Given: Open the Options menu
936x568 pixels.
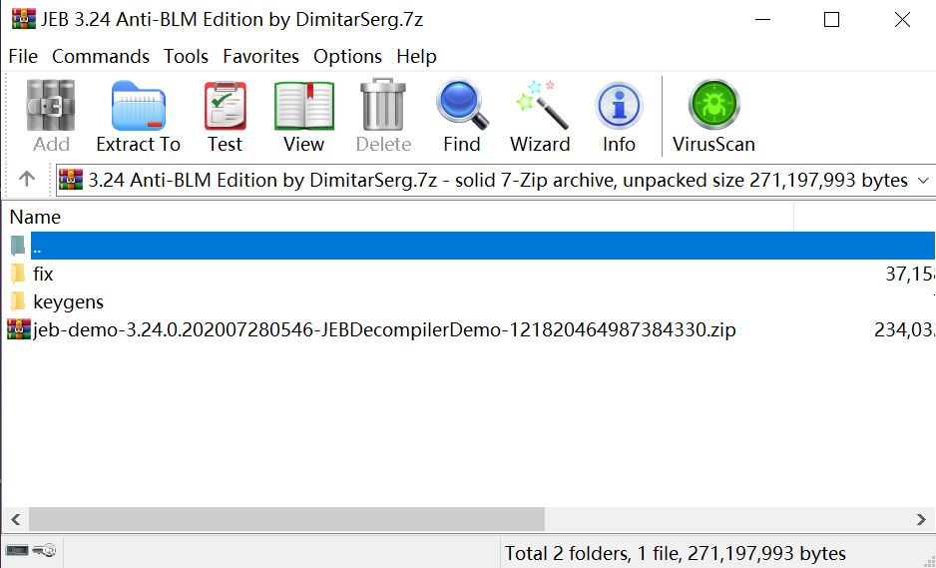Looking at the screenshot, I should pyautogui.click(x=347, y=56).
